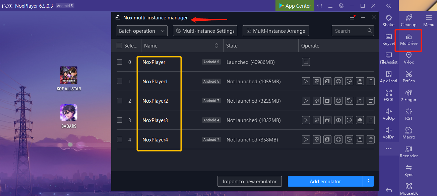The image size is (437, 196).
Task: Check the box for NoxPlayer1 row
Action: coord(120,81)
